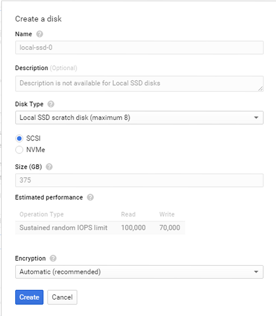276x316 pixels.
Task: Open the Encryption dropdown
Action: coord(139,272)
